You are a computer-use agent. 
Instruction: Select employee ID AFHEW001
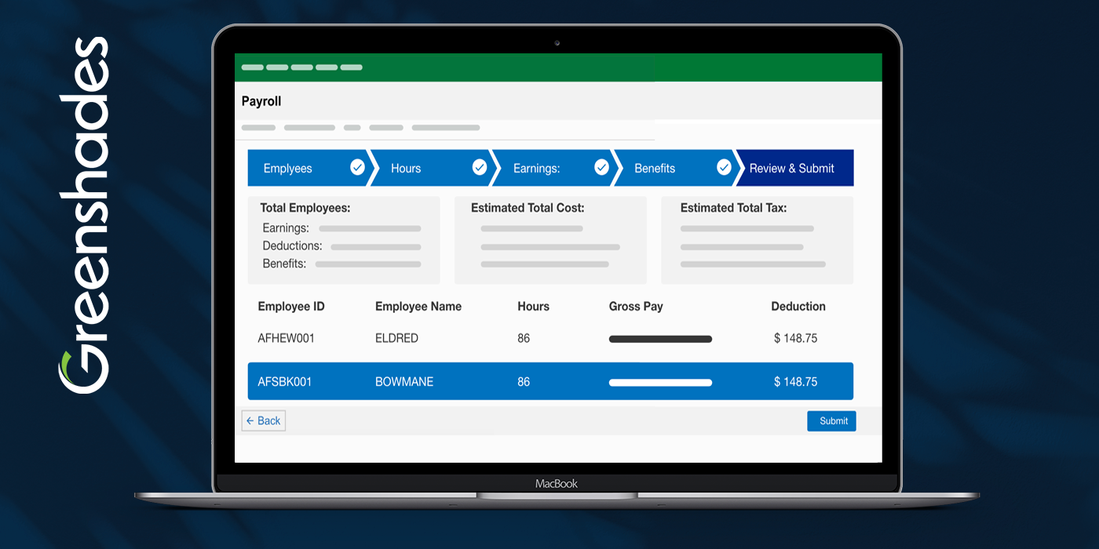tap(286, 339)
